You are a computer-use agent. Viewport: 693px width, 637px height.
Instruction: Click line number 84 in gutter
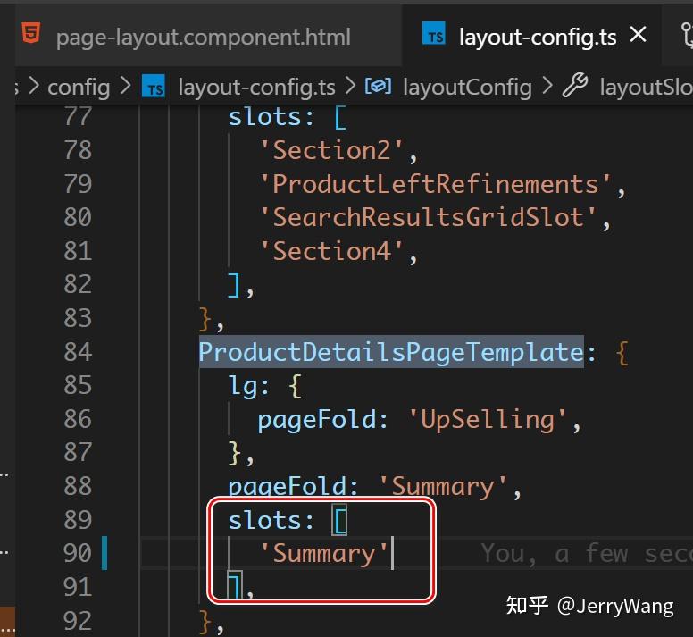click(x=78, y=352)
